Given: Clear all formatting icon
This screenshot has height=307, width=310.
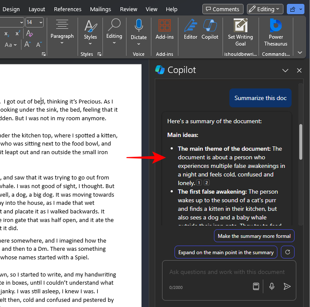Looking at the screenshot, I should (x=30, y=33).
